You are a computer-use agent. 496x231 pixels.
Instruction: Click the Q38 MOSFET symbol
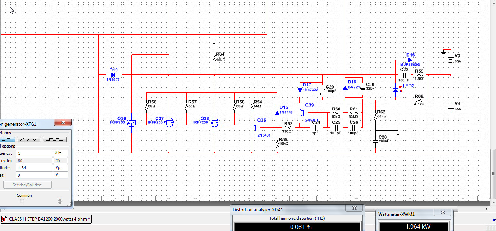point(214,122)
